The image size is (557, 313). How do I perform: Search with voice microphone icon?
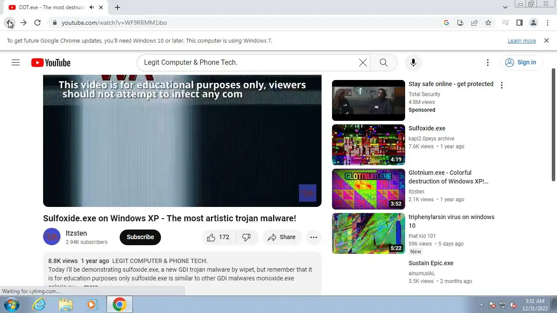coord(413,63)
